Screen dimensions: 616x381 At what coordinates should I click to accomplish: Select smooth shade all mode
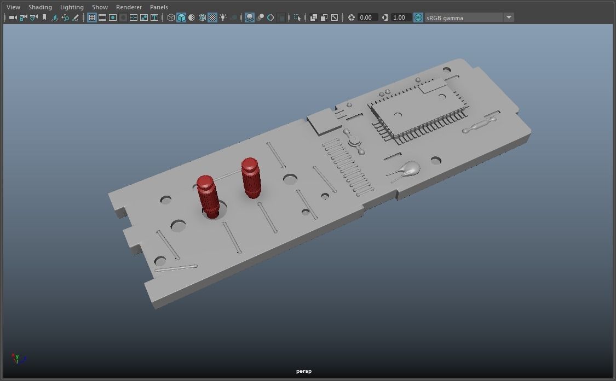point(181,17)
